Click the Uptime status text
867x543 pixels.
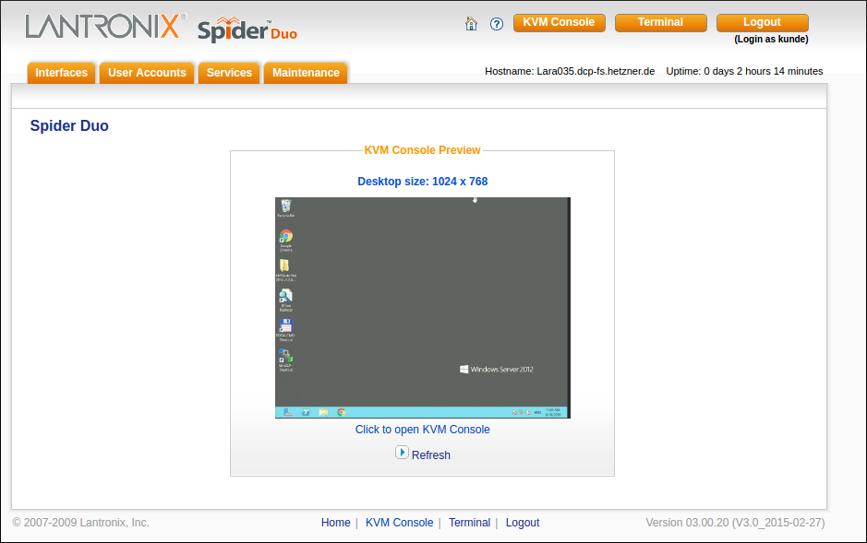tap(744, 71)
